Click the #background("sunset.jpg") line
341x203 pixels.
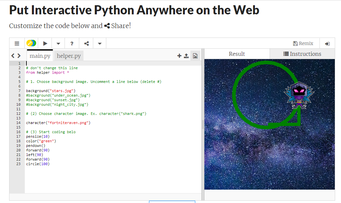53,100
